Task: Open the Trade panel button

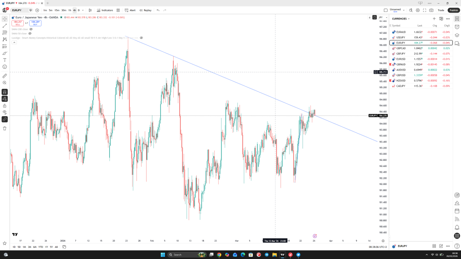Action: tap(441, 10)
